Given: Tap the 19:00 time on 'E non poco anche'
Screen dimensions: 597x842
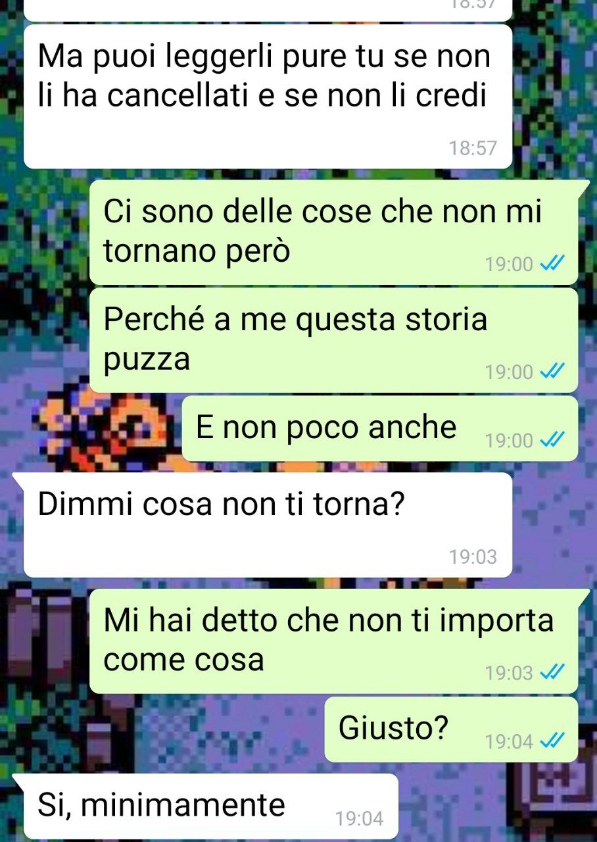Looking at the screenshot, I should (x=509, y=441).
